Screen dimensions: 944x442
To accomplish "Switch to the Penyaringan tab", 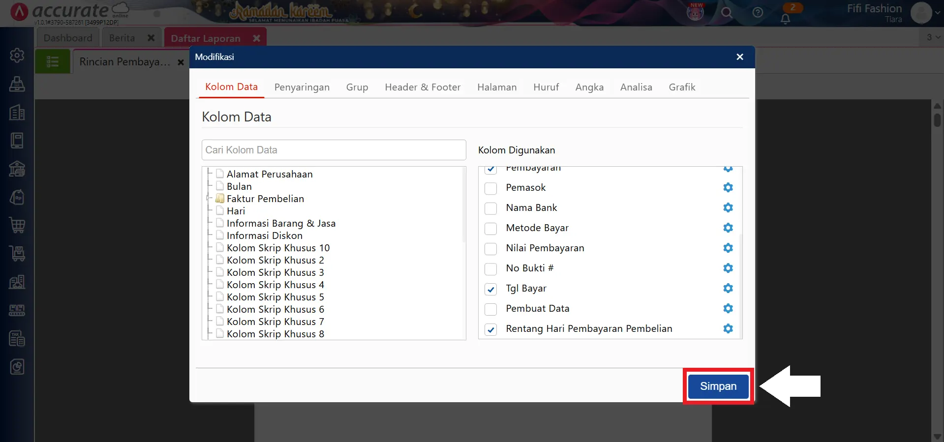I will tap(302, 87).
